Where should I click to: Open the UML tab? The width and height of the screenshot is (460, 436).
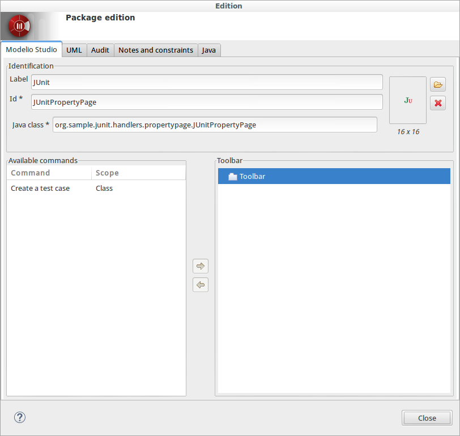point(74,50)
